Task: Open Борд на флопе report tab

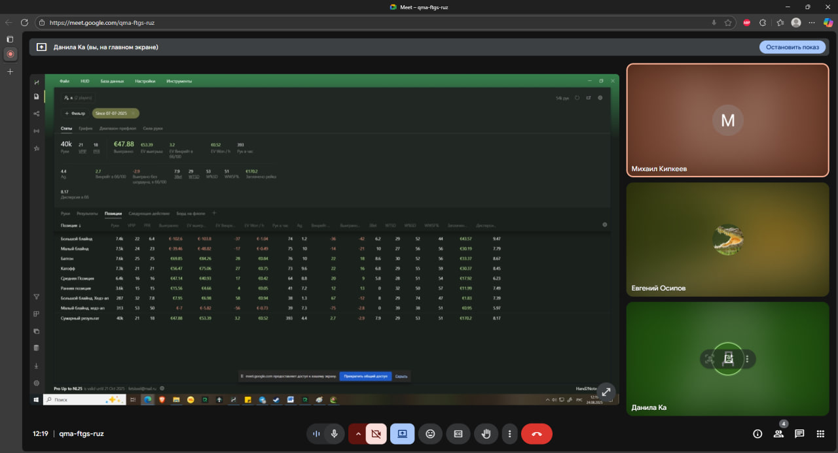Action: click(x=191, y=213)
